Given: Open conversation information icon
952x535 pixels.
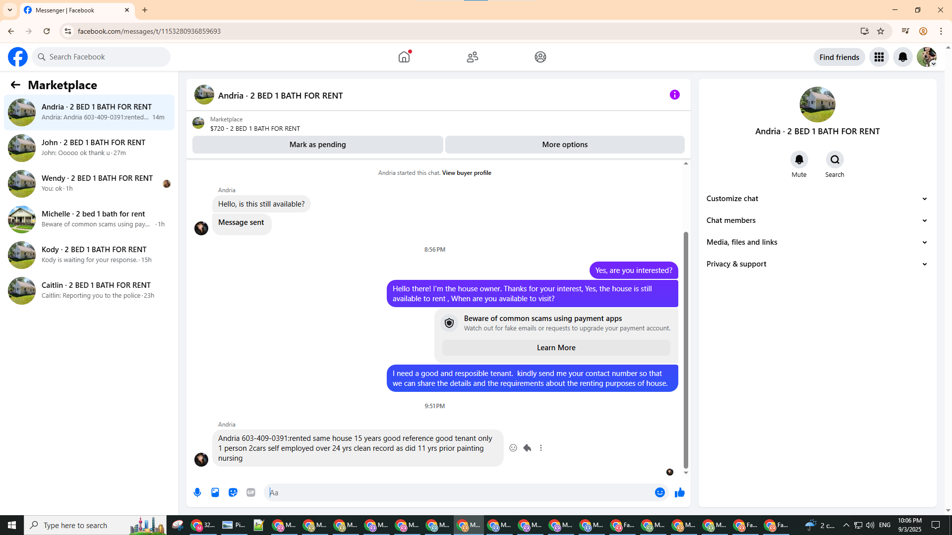Looking at the screenshot, I should click(x=675, y=95).
